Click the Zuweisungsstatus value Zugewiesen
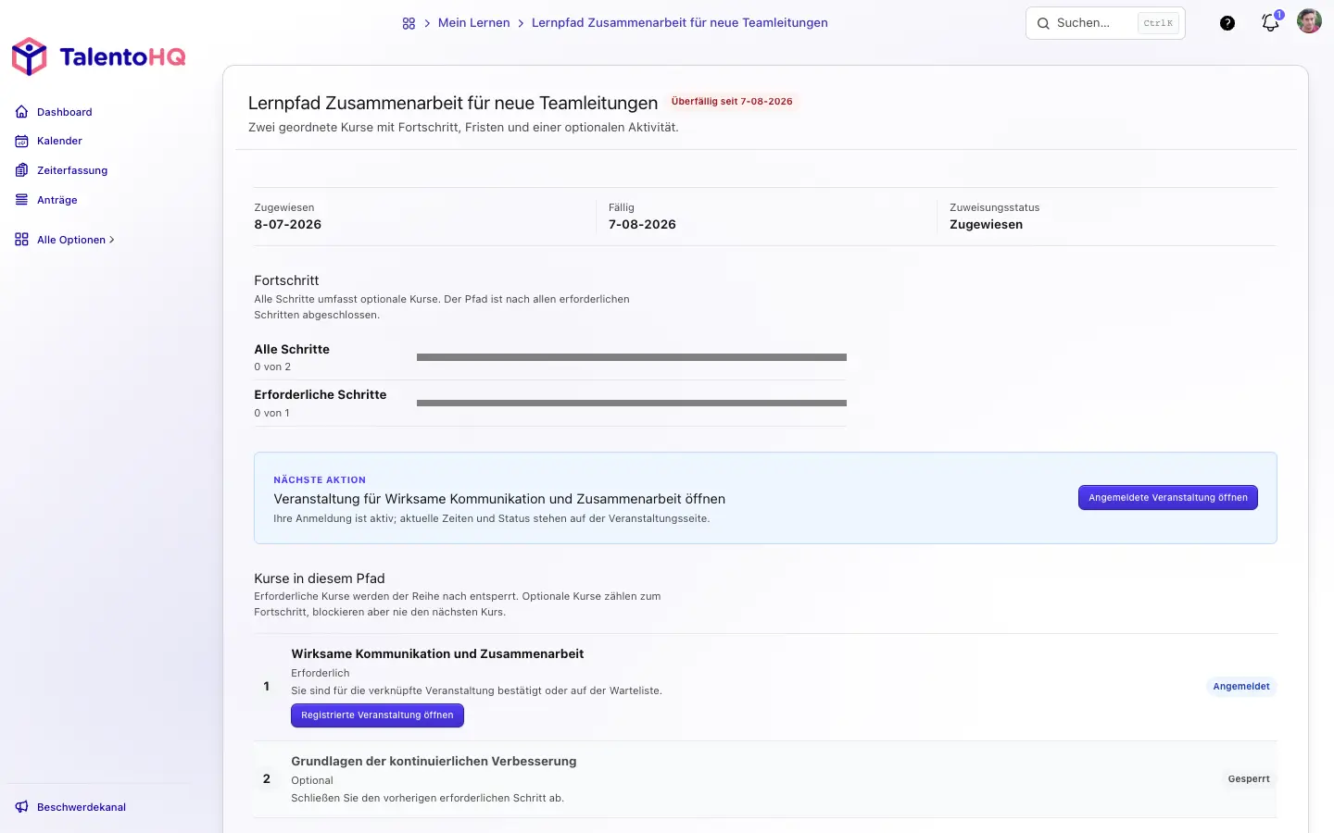Screen dimensions: 1334x833 [987, 225]
